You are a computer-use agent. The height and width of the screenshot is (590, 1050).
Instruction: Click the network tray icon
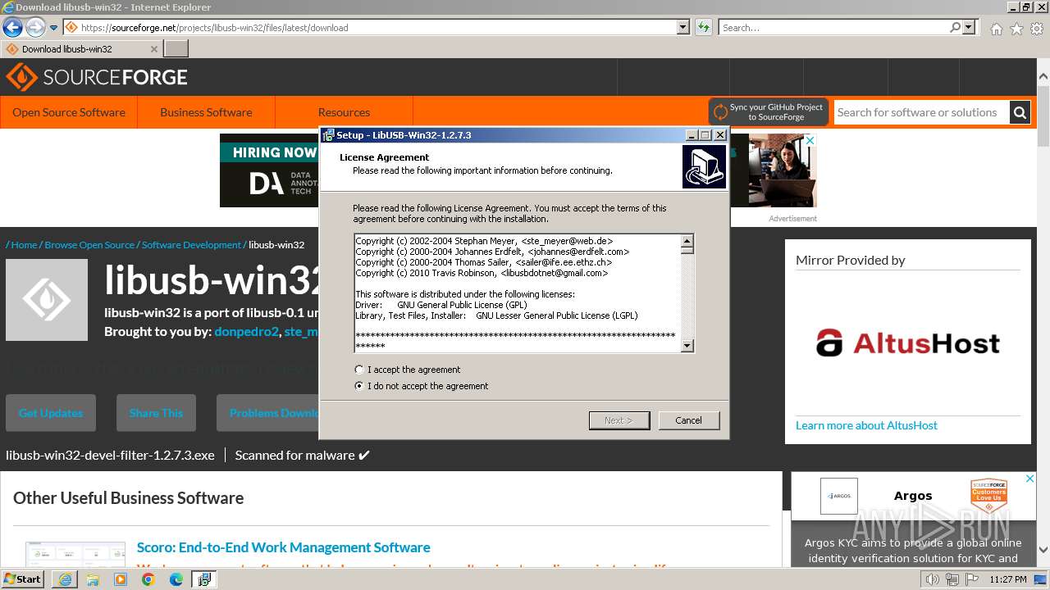coord(952,579)
